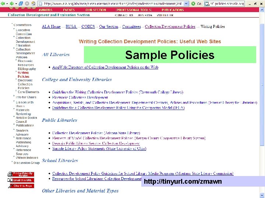Select Executive Committee in sidebar

point(24,32)
